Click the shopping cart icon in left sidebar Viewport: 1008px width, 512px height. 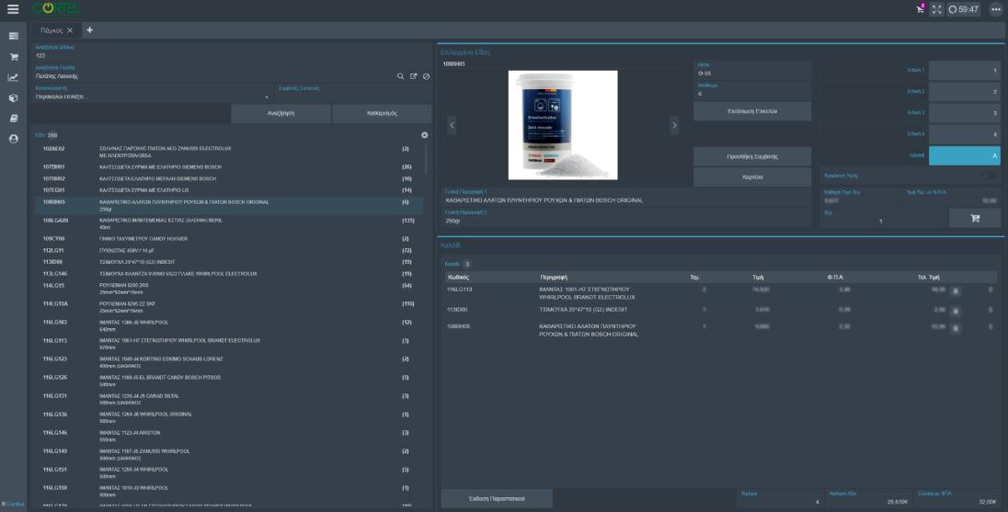(x=13, y=56)
